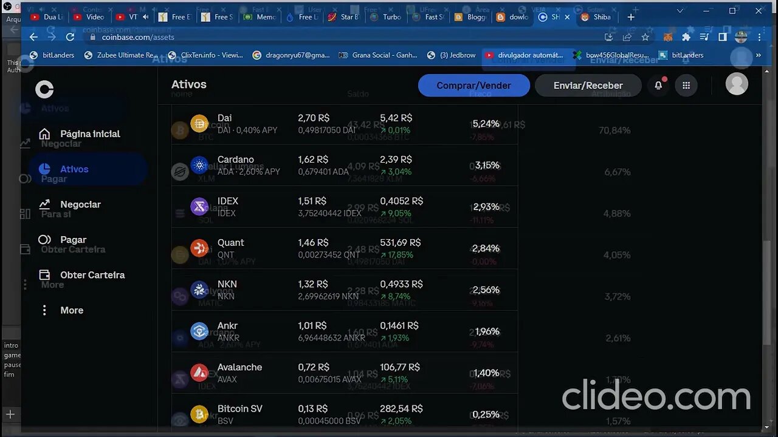778x437 pixels.
Task: Open the browser Extensions puzzle icon
Action: pyautogui.click(x=686, y=37)
